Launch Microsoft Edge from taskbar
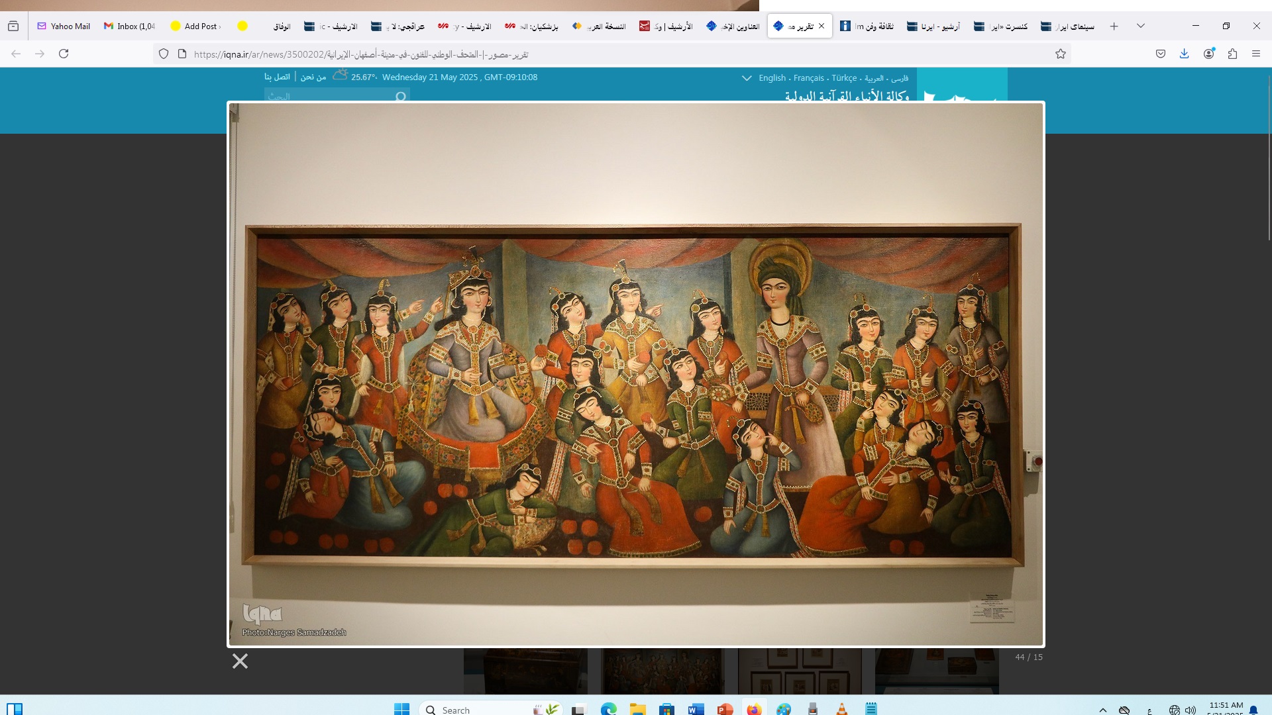The width and height of the screenshot is (1272, 715). (608, 709)
